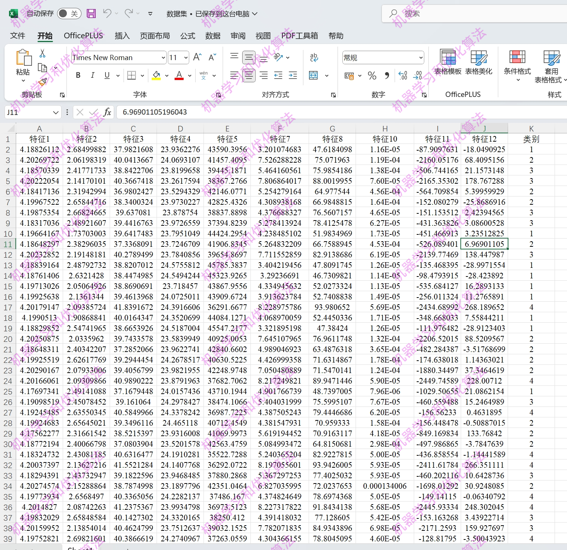Align text left

point(234,76)
